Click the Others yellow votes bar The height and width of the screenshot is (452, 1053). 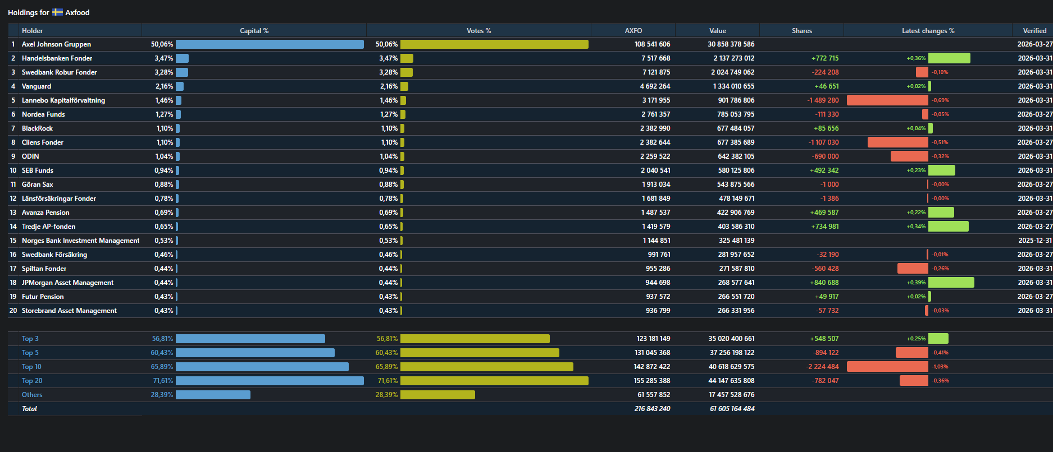click(437, 395)
